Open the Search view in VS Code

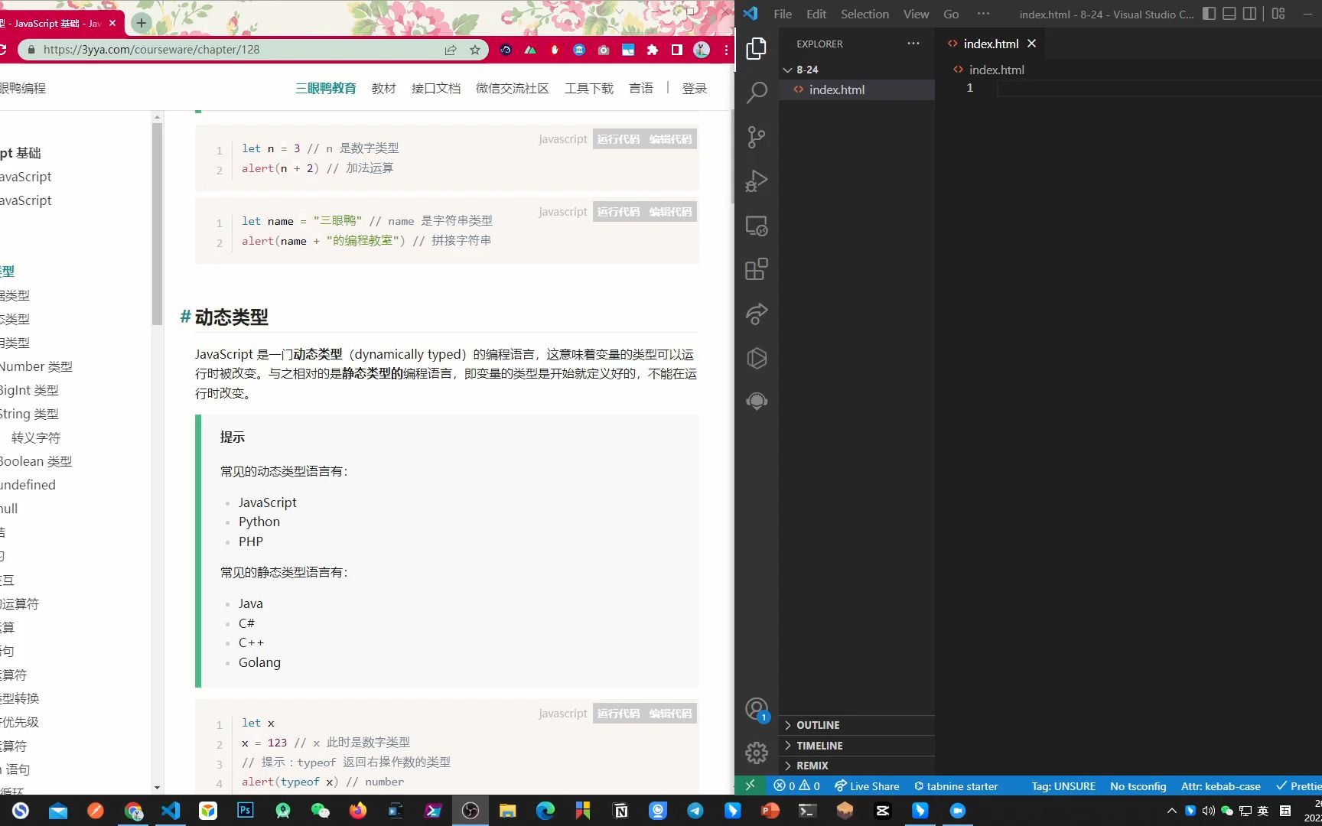(x=757, y=92)
